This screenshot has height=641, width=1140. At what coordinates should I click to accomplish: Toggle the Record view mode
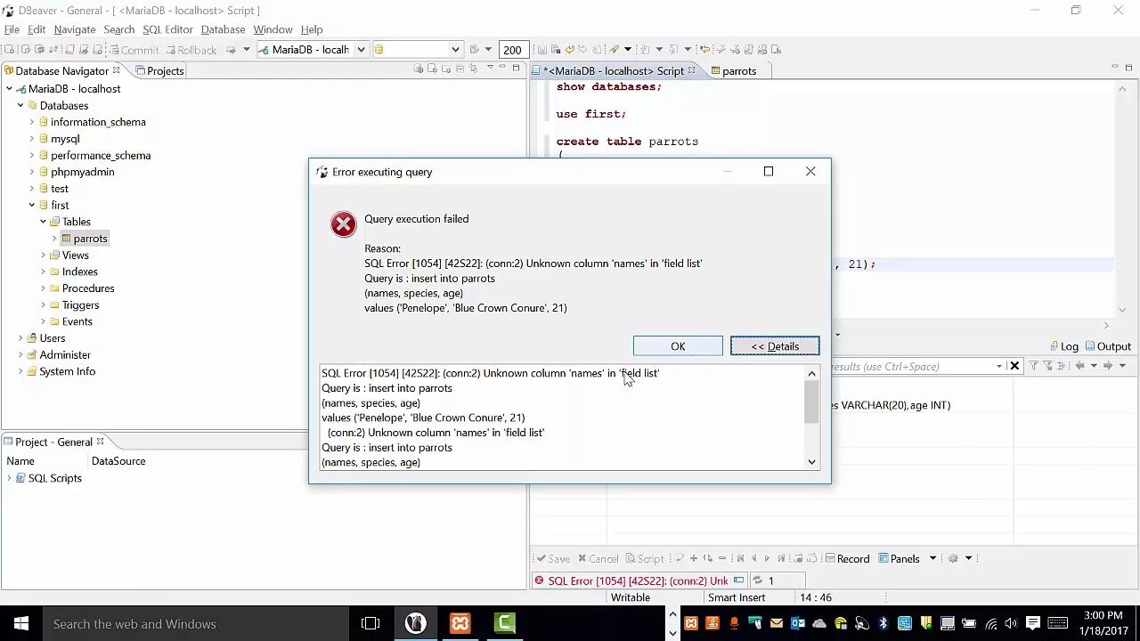click(846, 559)
